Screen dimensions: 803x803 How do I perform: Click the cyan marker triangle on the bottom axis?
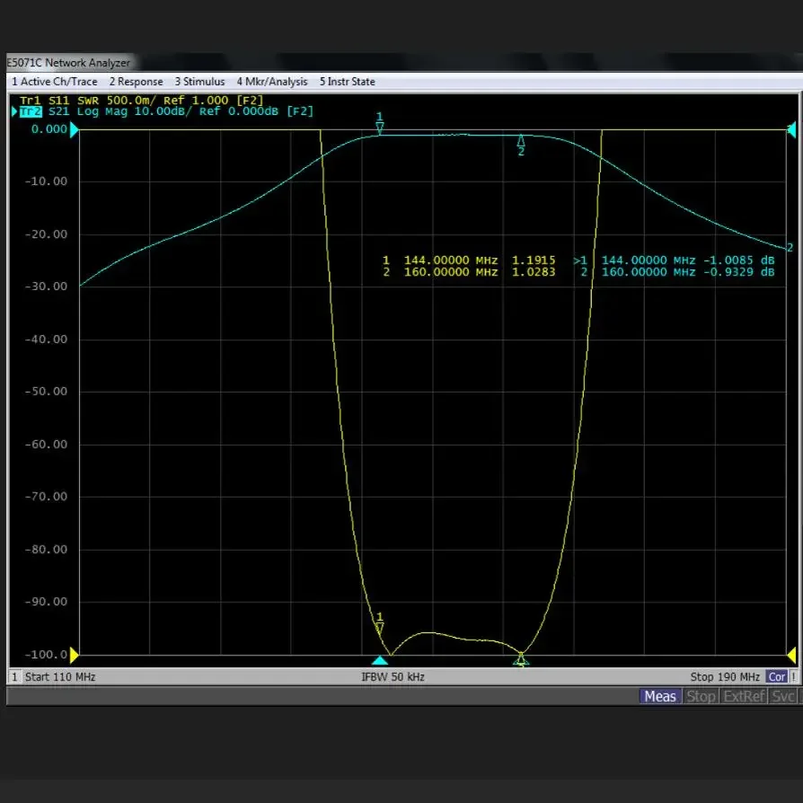coord(380,660)
